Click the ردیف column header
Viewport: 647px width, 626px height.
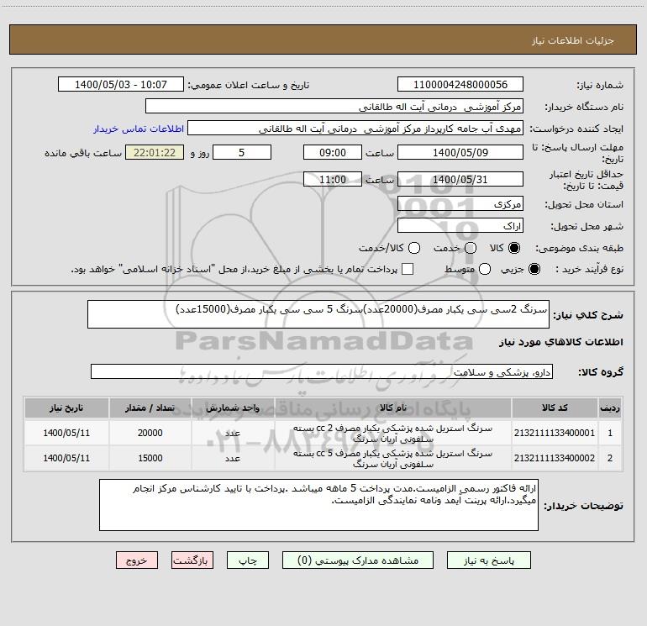[610, 408]
